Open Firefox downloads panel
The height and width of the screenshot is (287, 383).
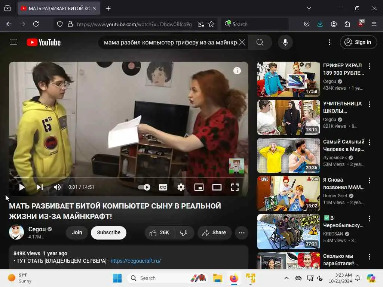[320, 24]
